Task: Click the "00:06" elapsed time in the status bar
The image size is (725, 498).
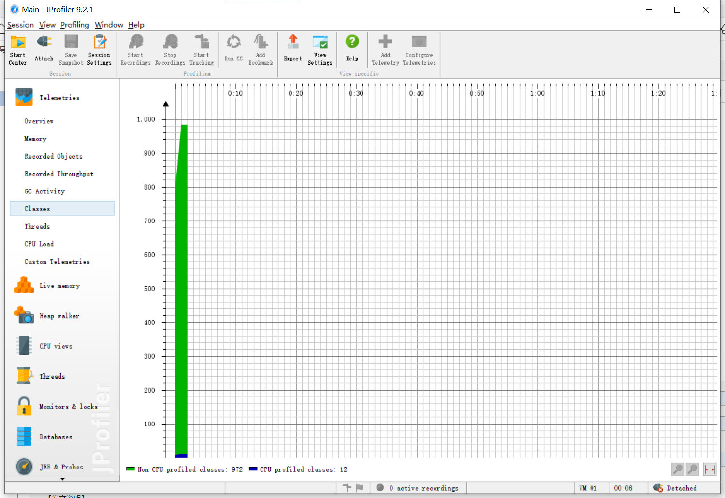Action: [x=623, y=488]
